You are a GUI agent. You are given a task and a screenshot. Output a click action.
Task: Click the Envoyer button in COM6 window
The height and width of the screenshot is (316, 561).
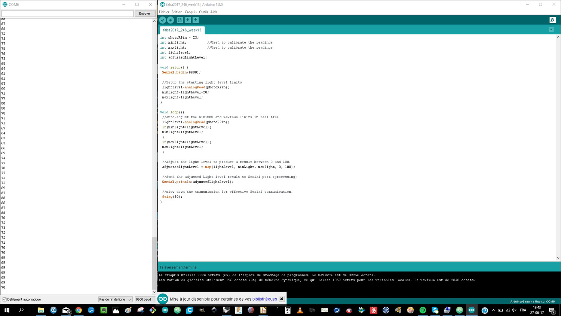(145, 13)
